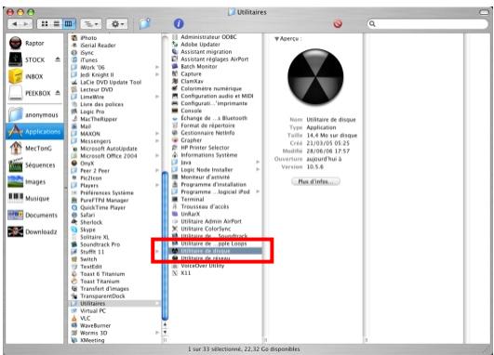Select X11 in Utilitaires column

185,273
